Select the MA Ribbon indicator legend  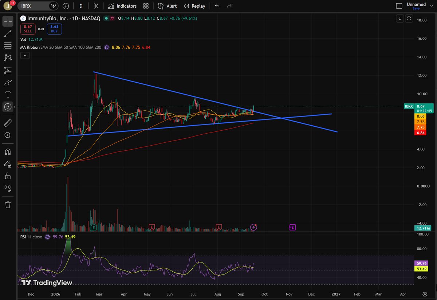point(30,47)
